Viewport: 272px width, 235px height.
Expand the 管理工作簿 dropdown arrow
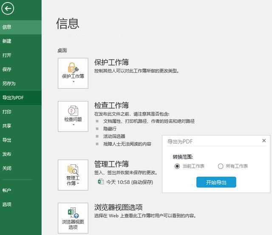[78, 183]
